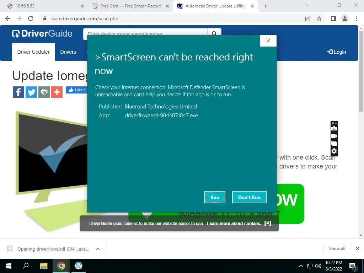Click the DriverGuide logo
This screenshot has height=273, width=364.
[42, 34]
